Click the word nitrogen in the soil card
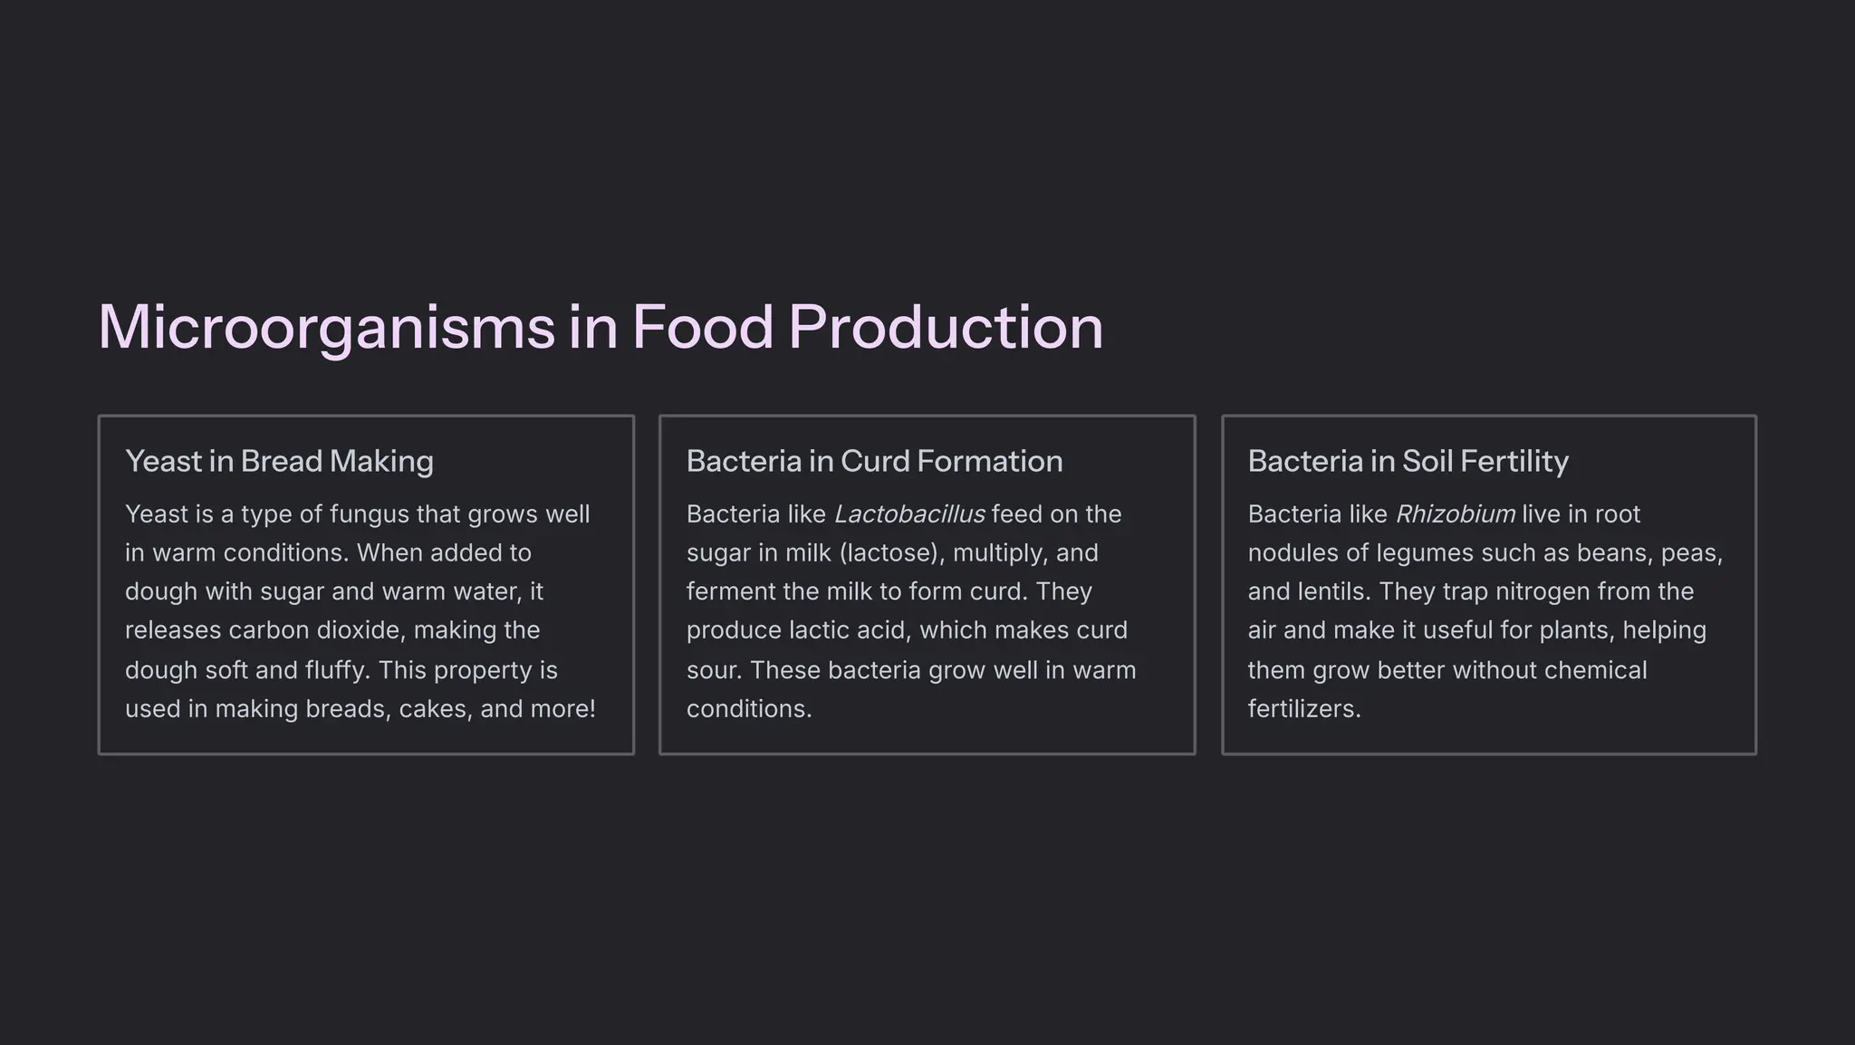 point(1542,591)
